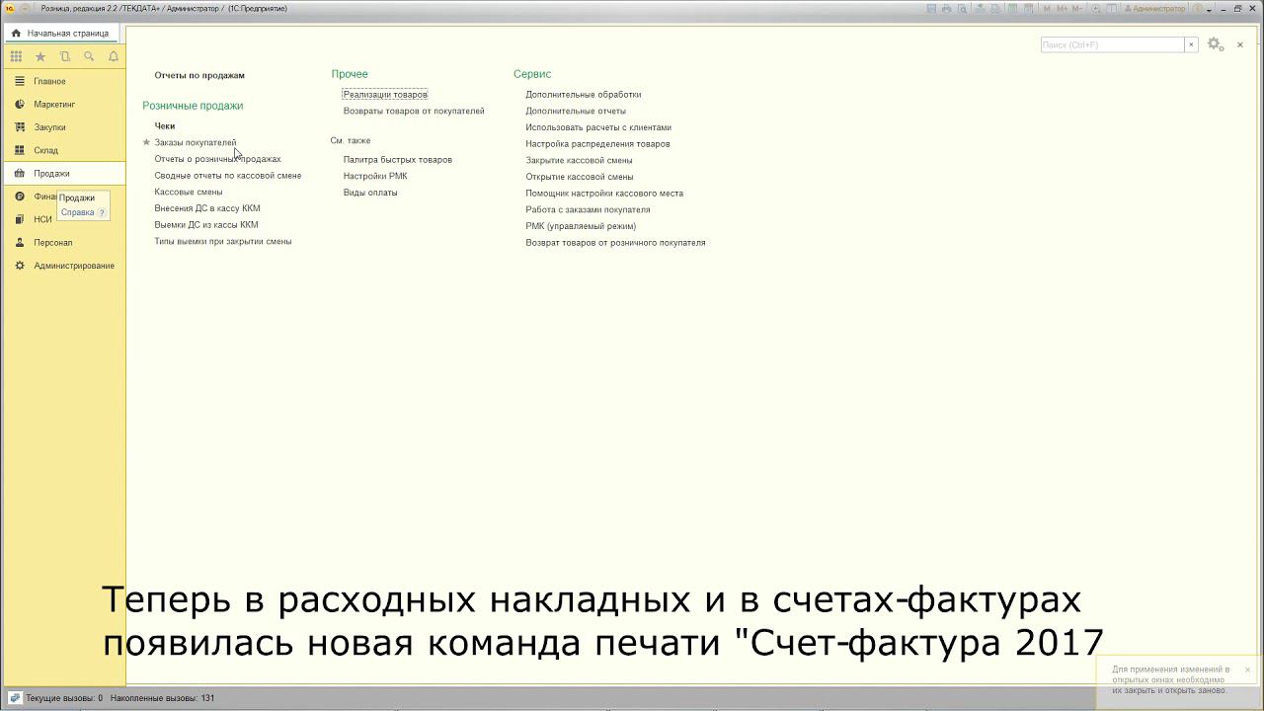Click the M memory button in the title toolbar
This screenshot has height=711, width=1264.
1047,8
